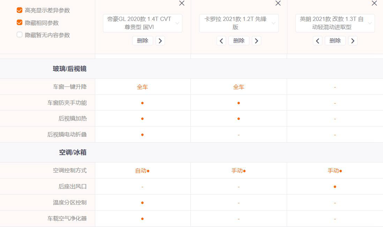The width and height of the screenshot is (383, 227).
Task: Enable 隐藏暂无内容参数 checkbox
Action: pyautogui.click(x=19, y=35)
